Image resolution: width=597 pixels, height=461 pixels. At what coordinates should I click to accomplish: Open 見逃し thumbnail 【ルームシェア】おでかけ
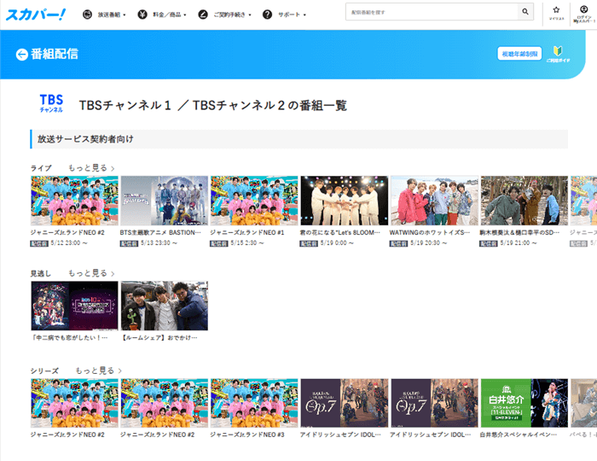coord(164,306)
